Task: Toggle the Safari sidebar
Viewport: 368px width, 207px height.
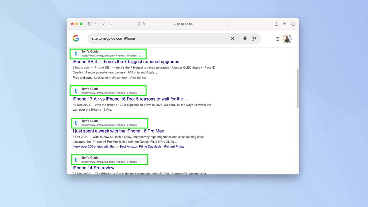Action: point(90,23)
